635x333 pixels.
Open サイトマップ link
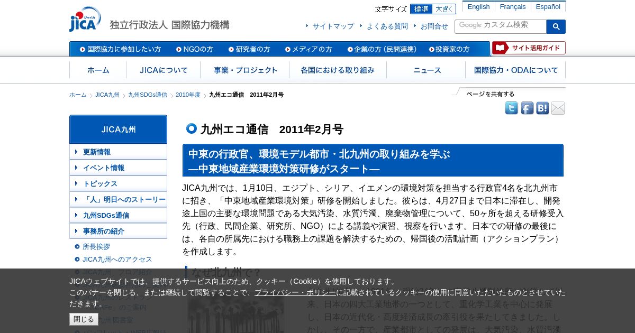[x=333, y=26]
